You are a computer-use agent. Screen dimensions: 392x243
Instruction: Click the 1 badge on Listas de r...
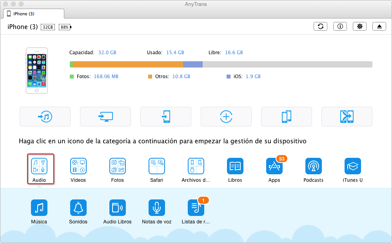[x=203, y=201]
